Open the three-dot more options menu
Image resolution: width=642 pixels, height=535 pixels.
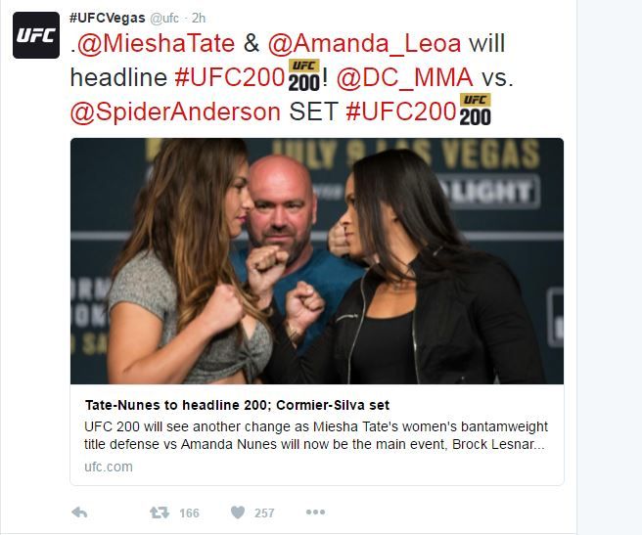[316, 513]
